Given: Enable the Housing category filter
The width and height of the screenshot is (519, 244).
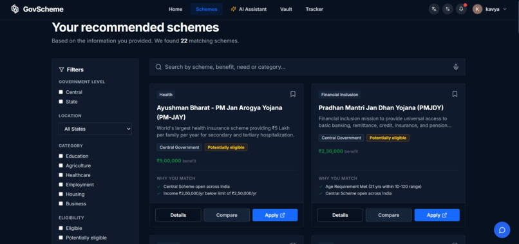Looking at the screenshot, I should point(61,194).
